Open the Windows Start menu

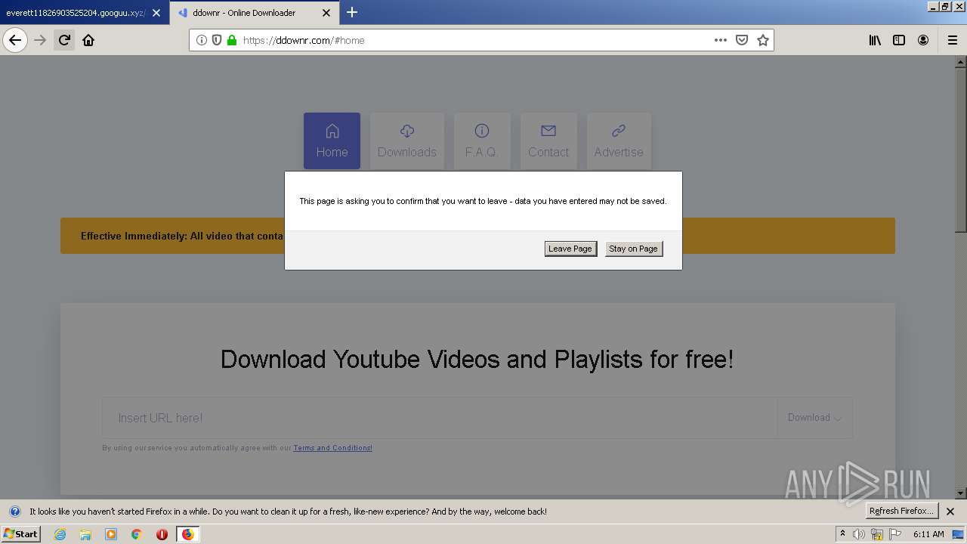20,533
